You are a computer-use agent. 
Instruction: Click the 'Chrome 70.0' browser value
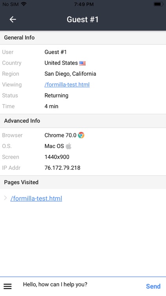[61, 135]
